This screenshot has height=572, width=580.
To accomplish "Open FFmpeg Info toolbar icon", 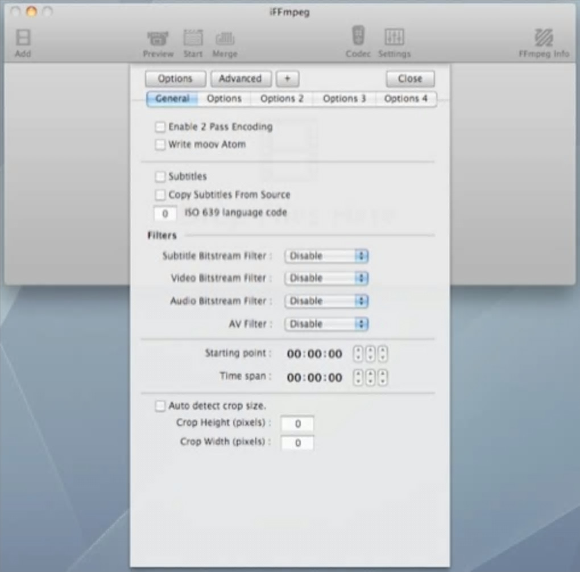I will [544, 43].
